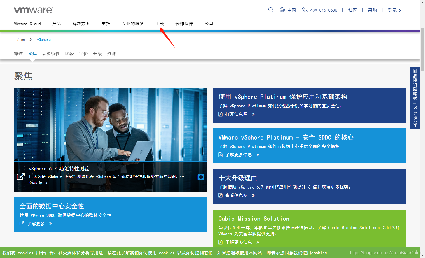
Task: Click the page vertical scrollbar thumb
Action: (x=422, y=50)
